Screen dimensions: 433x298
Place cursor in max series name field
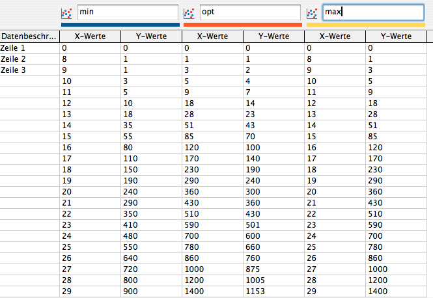pyautogui.click(x=373, y=12)
